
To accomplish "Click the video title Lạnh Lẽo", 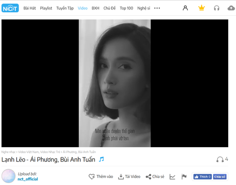I will click(48, 159).
